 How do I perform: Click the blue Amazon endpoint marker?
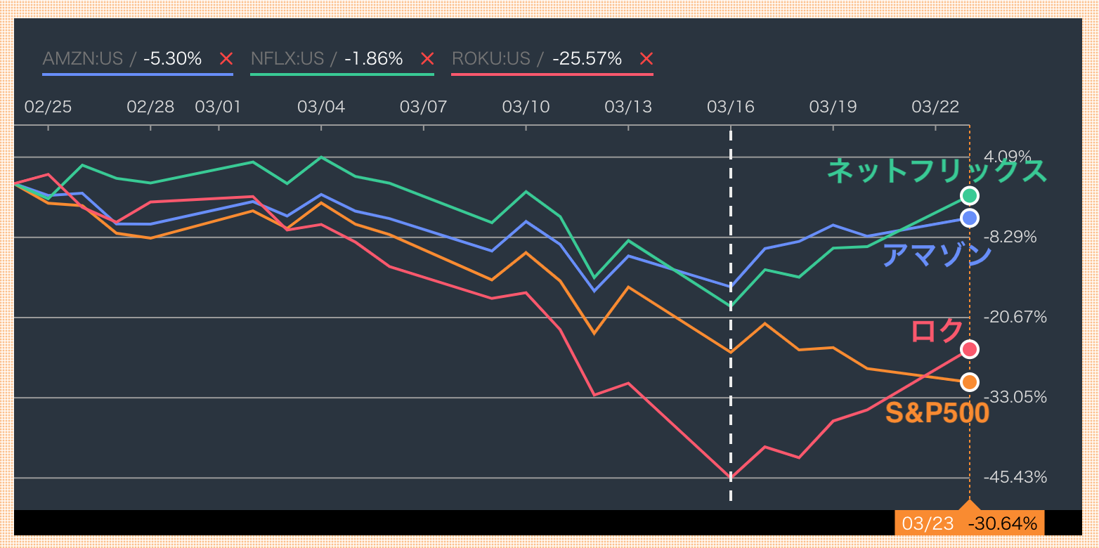pyautogui.click(x=970, y=218)
